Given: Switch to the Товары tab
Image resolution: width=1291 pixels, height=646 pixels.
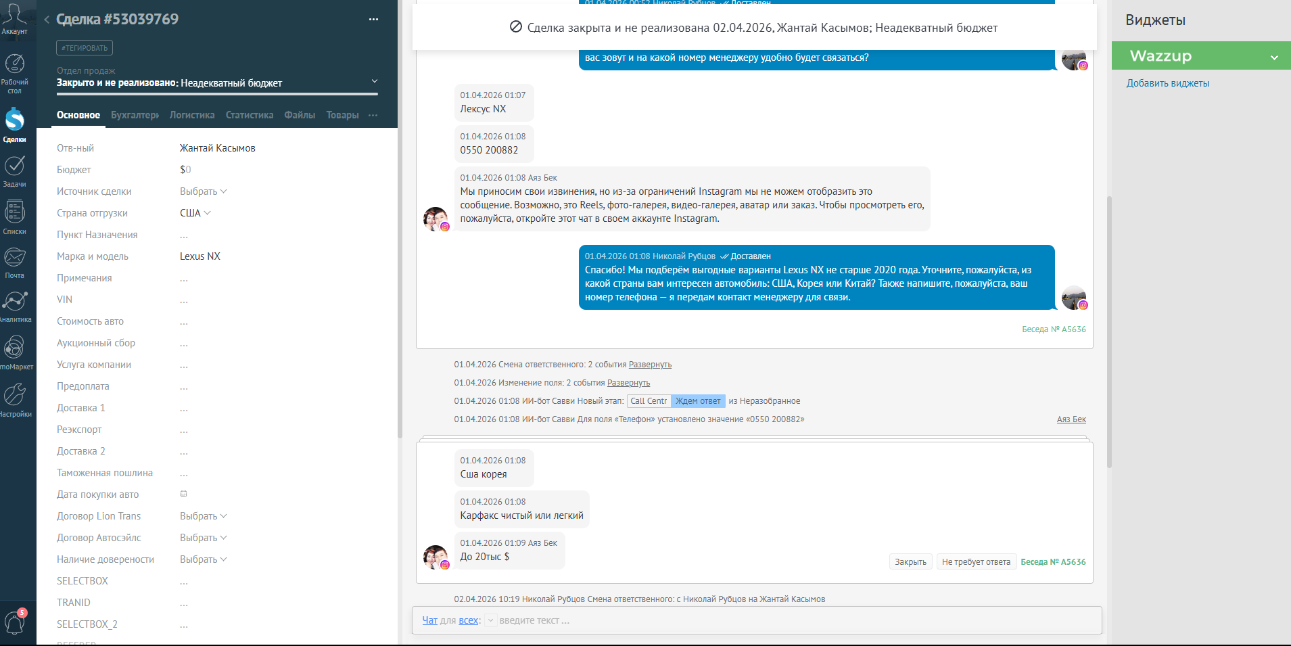Looking at the screenshot, I should [342, 115].
